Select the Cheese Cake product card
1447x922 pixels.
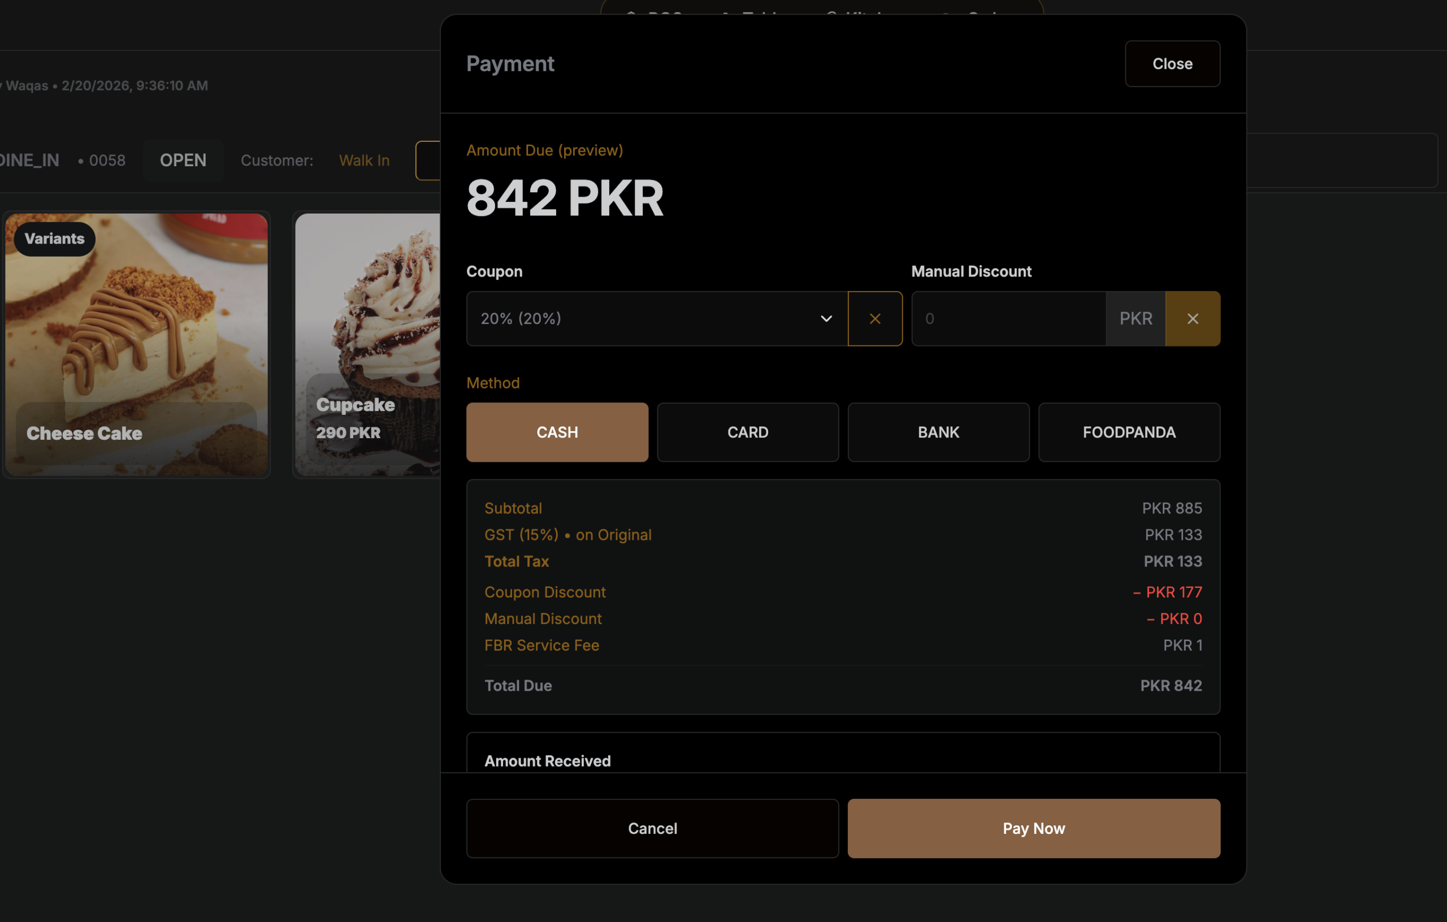pyautogui.click(x=136, y=336)
